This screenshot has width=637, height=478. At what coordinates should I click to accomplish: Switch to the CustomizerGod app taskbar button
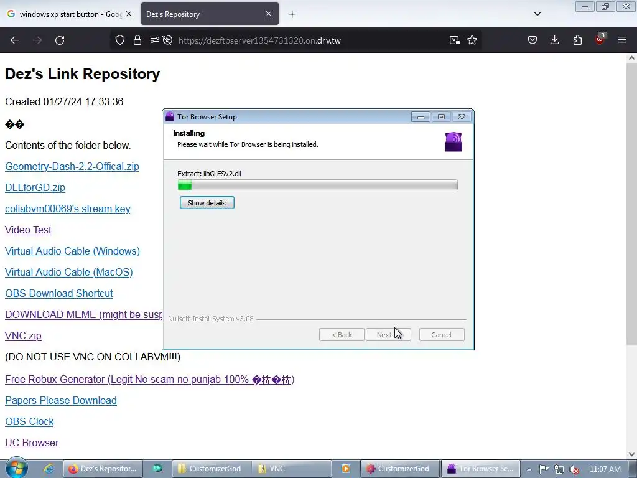[x=400, y=469]
